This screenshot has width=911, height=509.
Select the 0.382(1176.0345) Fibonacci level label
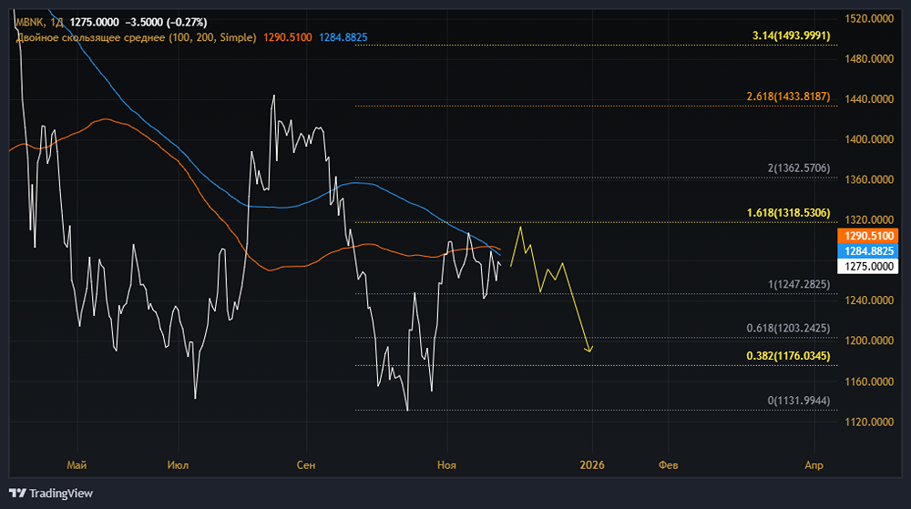point(787,356)
